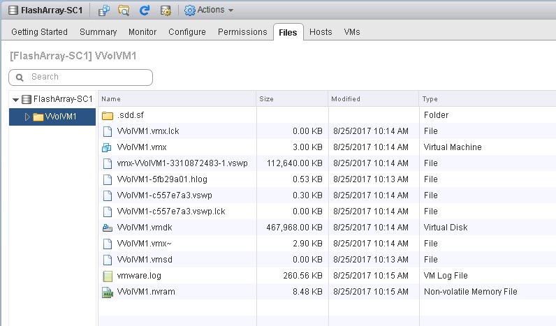The height and width of the screenshot is (326, 556).
Task: Select the VVolVM1.vmx.lck file row
Action: (328, 131)
